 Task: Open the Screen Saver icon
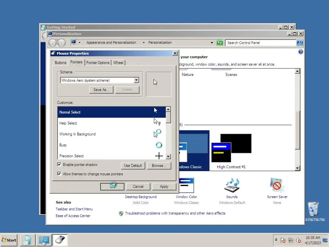[277, 185]
